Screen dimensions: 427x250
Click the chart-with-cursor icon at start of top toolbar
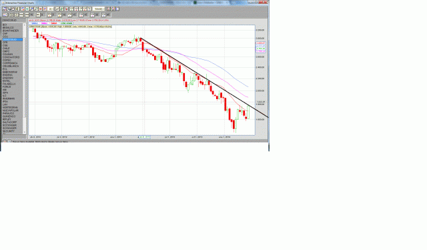(4, 9)
